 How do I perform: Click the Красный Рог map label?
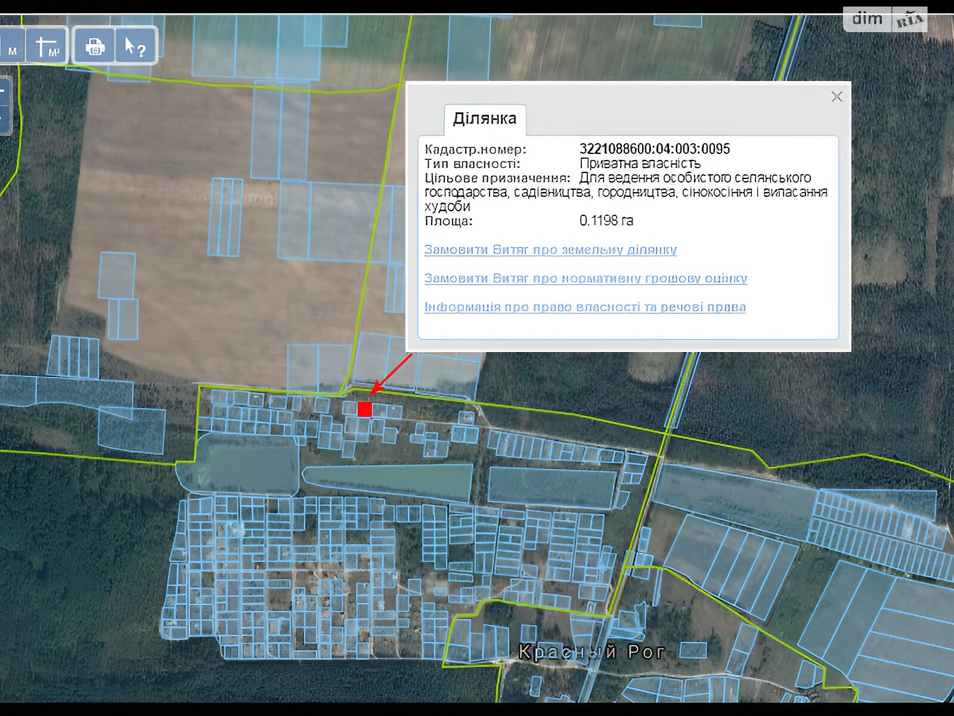click(591, 652)
